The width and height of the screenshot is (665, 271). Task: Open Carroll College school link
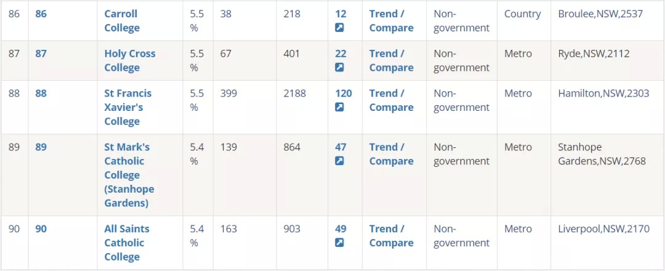(122, 21)
